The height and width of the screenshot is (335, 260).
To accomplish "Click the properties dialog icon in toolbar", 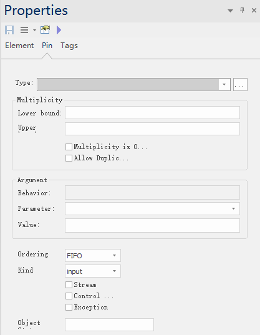I will click(45, 30).
